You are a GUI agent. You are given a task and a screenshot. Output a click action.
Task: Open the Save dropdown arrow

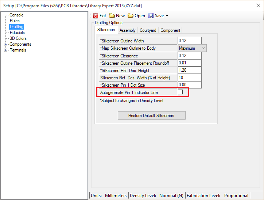tap(167, 16)
